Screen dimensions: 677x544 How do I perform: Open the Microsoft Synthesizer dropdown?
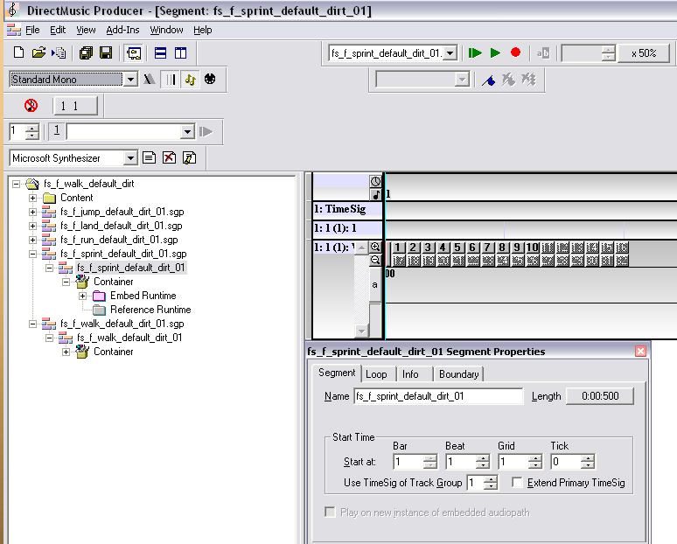pyautogui.click(x=130, y=158)
